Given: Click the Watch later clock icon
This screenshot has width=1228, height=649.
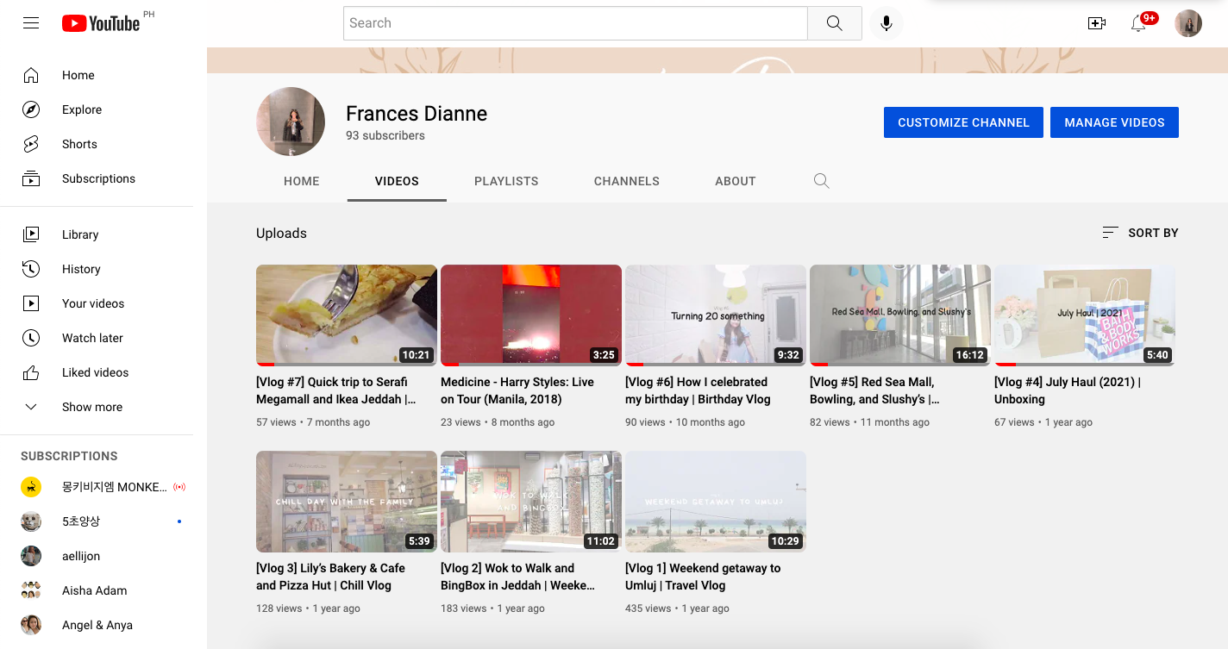Looking at the screenshot, I should point(31,338).
